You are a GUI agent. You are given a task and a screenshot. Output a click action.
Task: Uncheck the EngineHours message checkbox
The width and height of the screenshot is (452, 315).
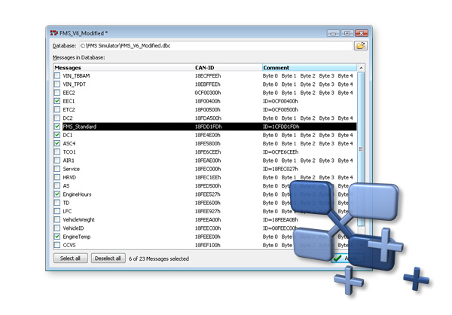(x=57, y=194)
